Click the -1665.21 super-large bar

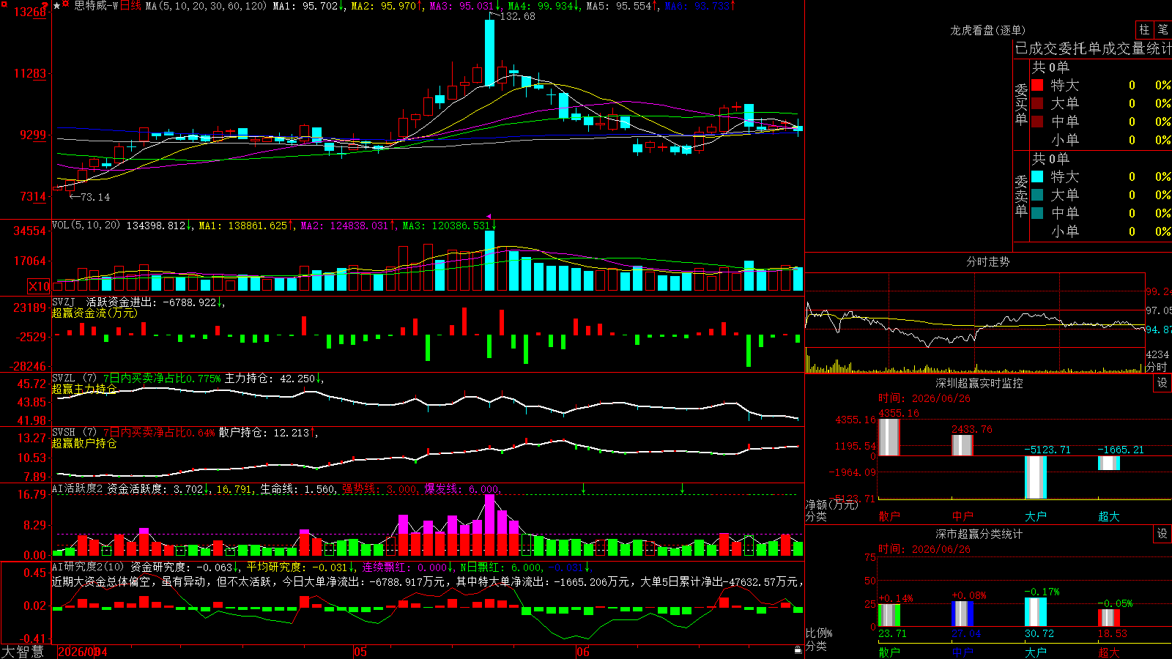(x=1109, y=463)
